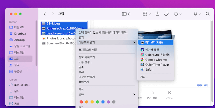Expand the 다음으로 열기 submenu
Screen dimensions: 215x108
(x=107, y=42)
